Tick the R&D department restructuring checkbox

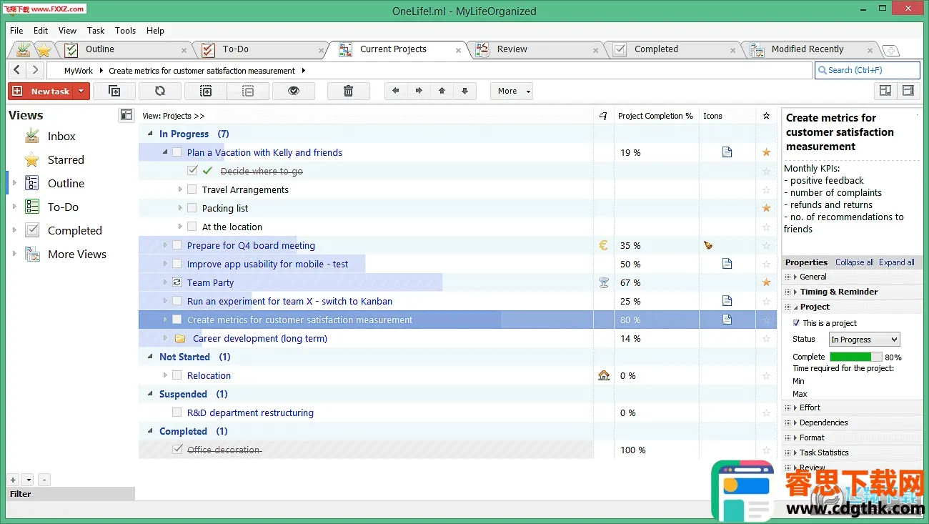point(177,412)
